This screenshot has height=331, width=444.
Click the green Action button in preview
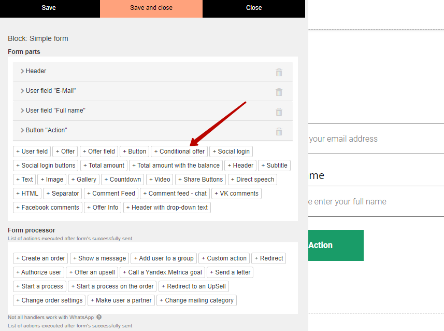[336, 245]
